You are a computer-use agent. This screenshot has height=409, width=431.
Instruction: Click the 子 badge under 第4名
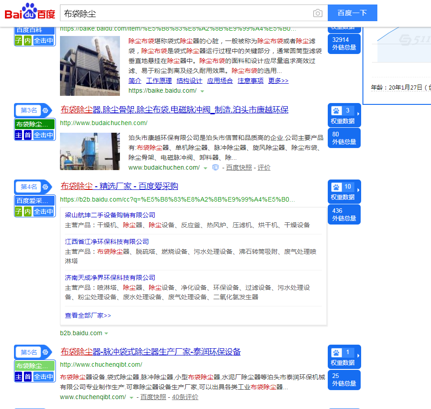tap(18, 211)
